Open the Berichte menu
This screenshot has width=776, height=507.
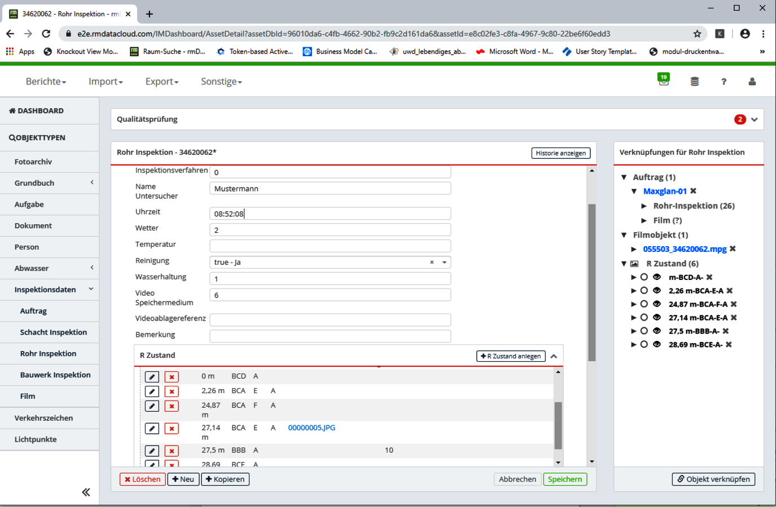[x=46, y=82]
